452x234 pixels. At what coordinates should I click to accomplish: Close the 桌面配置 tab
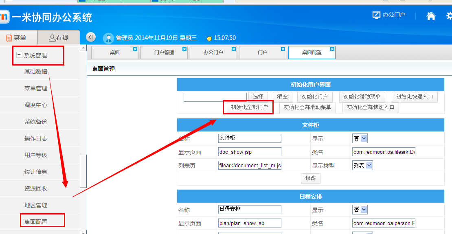(332, 49)
